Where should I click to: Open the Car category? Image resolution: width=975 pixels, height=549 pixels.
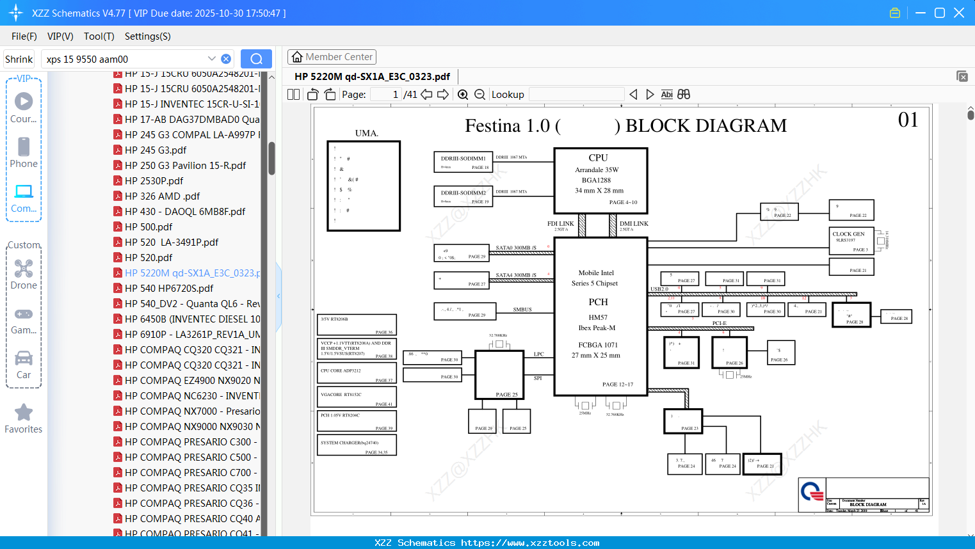point(24,365)
